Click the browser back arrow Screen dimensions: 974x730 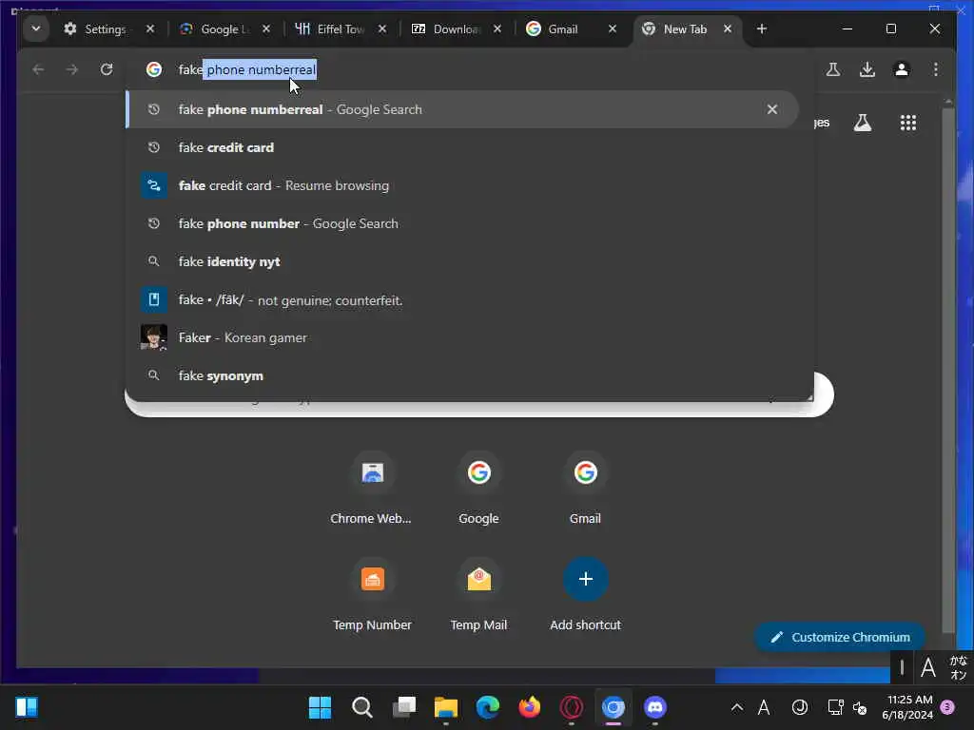tap(38, 69)
